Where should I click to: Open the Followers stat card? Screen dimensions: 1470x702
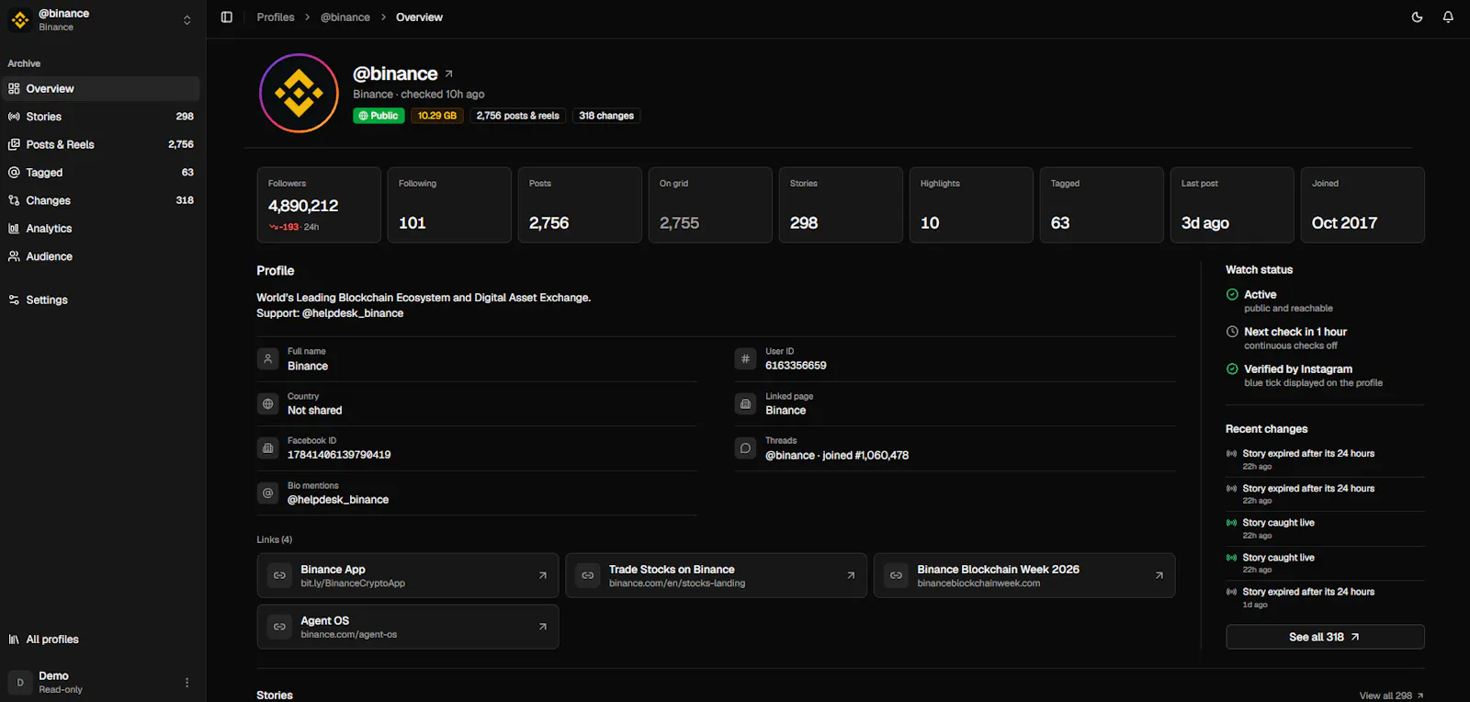(x=319, y=205)
